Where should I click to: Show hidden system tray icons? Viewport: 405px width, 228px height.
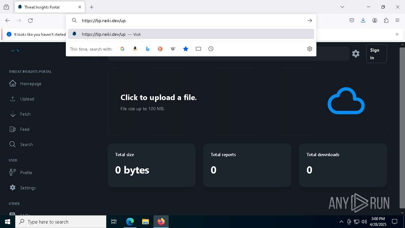[x=341, y=222]
